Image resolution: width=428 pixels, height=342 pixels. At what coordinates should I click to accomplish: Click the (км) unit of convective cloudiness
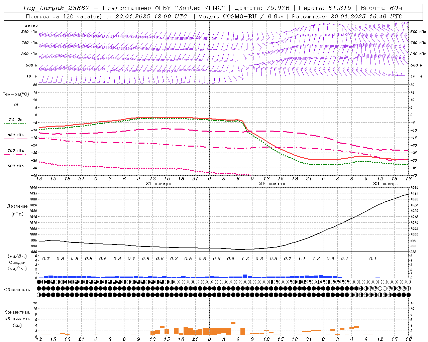click(17, 325)
